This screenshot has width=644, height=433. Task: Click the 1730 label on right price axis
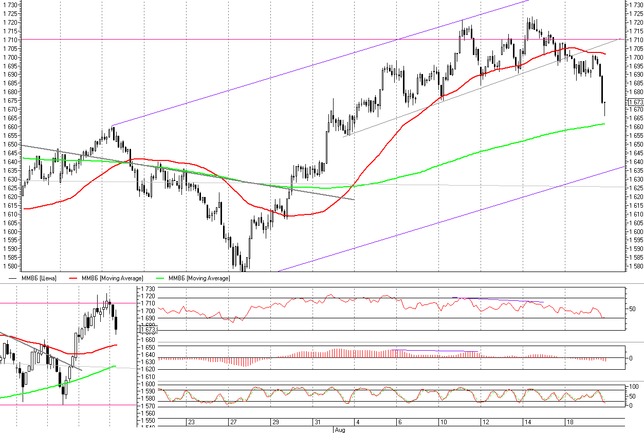[x=636, y=5]
